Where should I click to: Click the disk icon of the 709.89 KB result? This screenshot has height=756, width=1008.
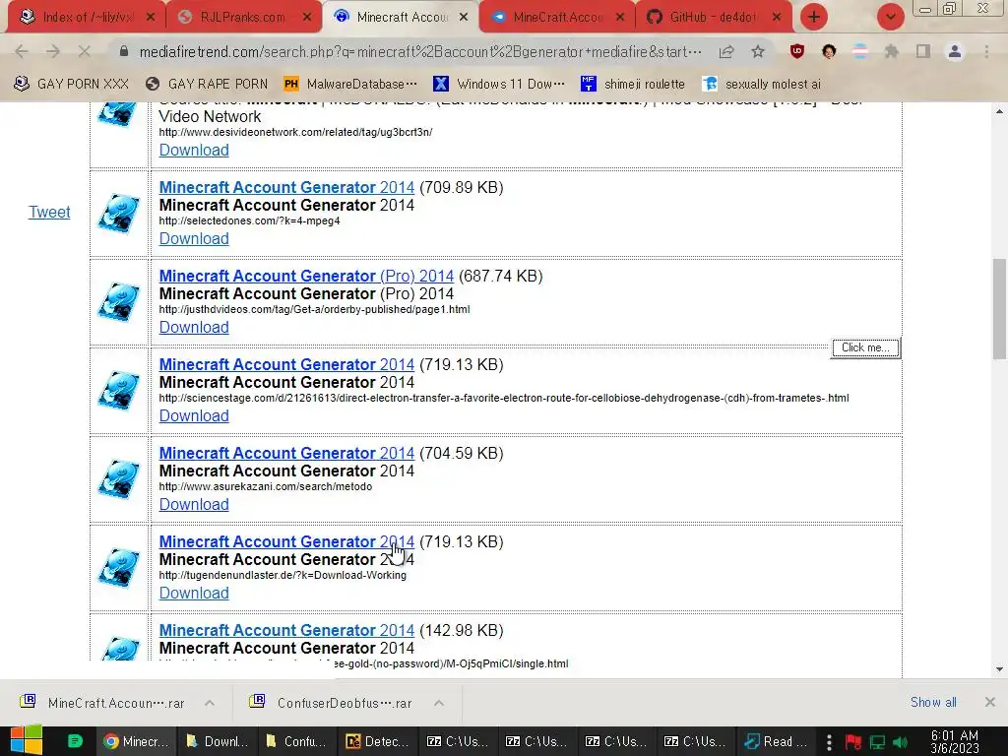119,214
